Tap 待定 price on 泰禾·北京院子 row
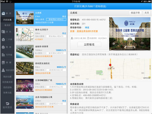Screen dimensions: 152x114 point(64,33)
